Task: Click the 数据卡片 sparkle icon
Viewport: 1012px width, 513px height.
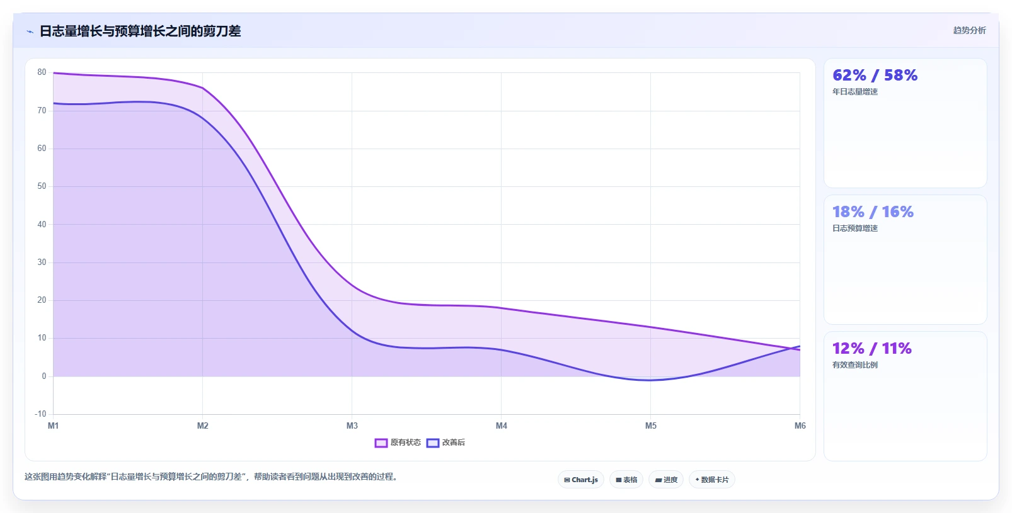Action: pos(698,480)
